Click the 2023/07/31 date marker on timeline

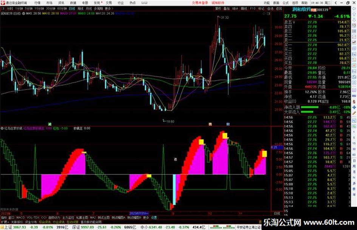(139, 213)
